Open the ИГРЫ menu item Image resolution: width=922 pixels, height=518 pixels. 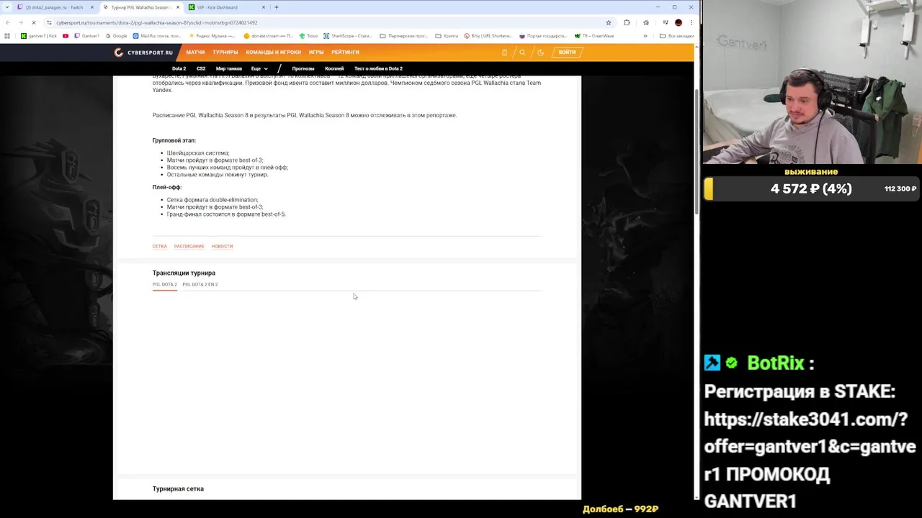point(316,52)
